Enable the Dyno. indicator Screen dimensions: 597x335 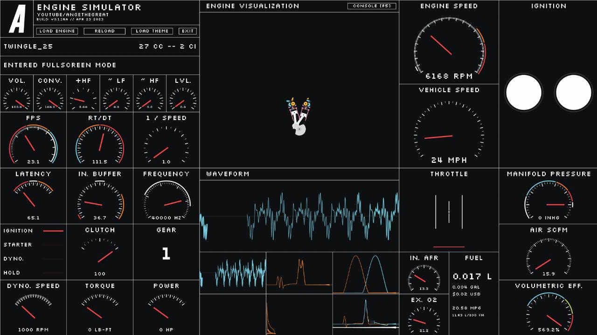pyautogui.click(x=53, y=259)
